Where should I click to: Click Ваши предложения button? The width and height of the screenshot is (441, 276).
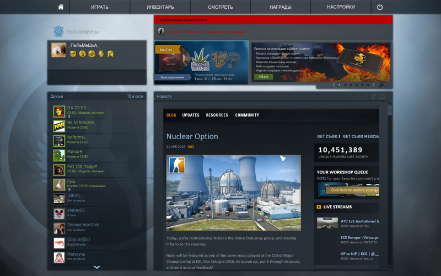(x=173, y=77)
